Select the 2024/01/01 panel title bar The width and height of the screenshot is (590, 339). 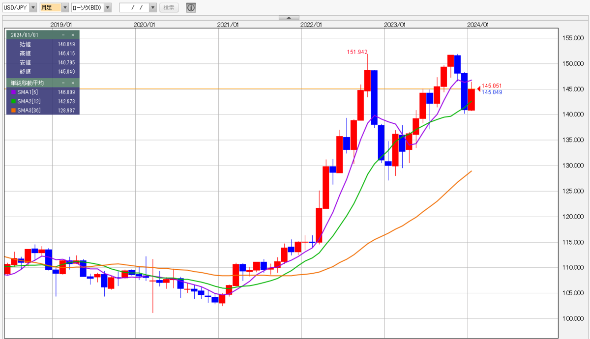point(43,35)
